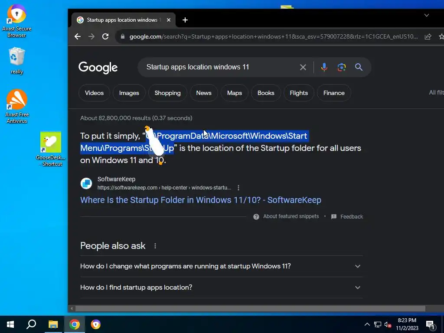Viewport: 444px width, 333px height.
Task: Switch to Chrome in taskbar
Action: tap(75, 324)
